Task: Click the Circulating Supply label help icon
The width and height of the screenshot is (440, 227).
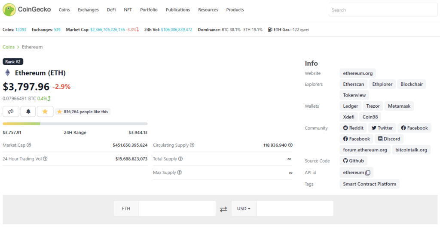Action: (192, 145)
